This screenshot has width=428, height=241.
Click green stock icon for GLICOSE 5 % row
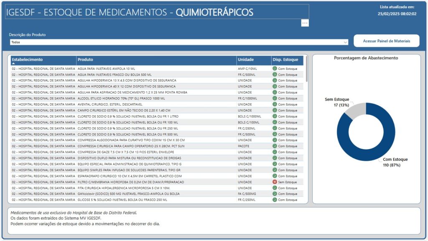click(275, 200)
